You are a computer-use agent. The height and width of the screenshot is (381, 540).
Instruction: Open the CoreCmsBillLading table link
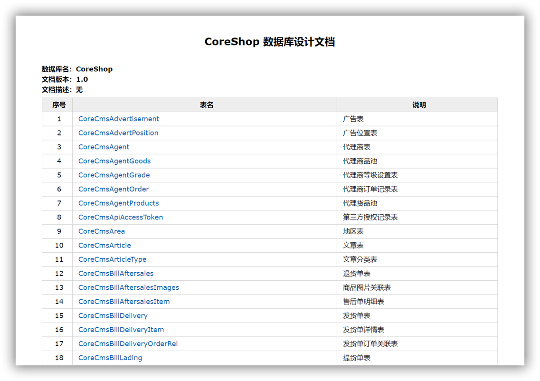[x=109, y=358]
